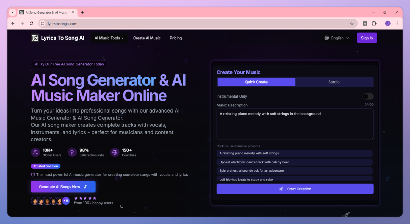Close the AI Song Generator tab
This screenshot has height=224, width=410.
tap(73, 12)
